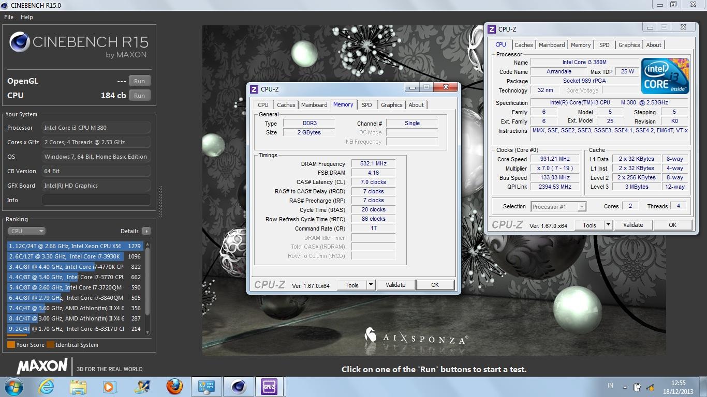Switch to Memory tab in CPU window

pyautogui.click(x=581, y=45)
